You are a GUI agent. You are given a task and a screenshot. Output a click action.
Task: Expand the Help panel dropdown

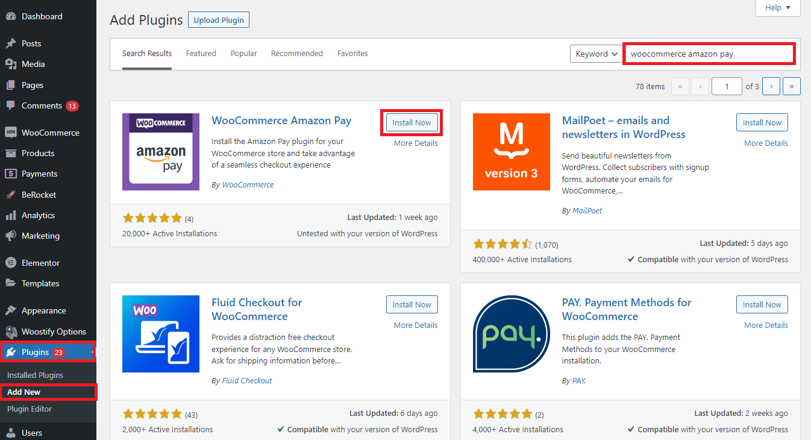tap(778, 8)
